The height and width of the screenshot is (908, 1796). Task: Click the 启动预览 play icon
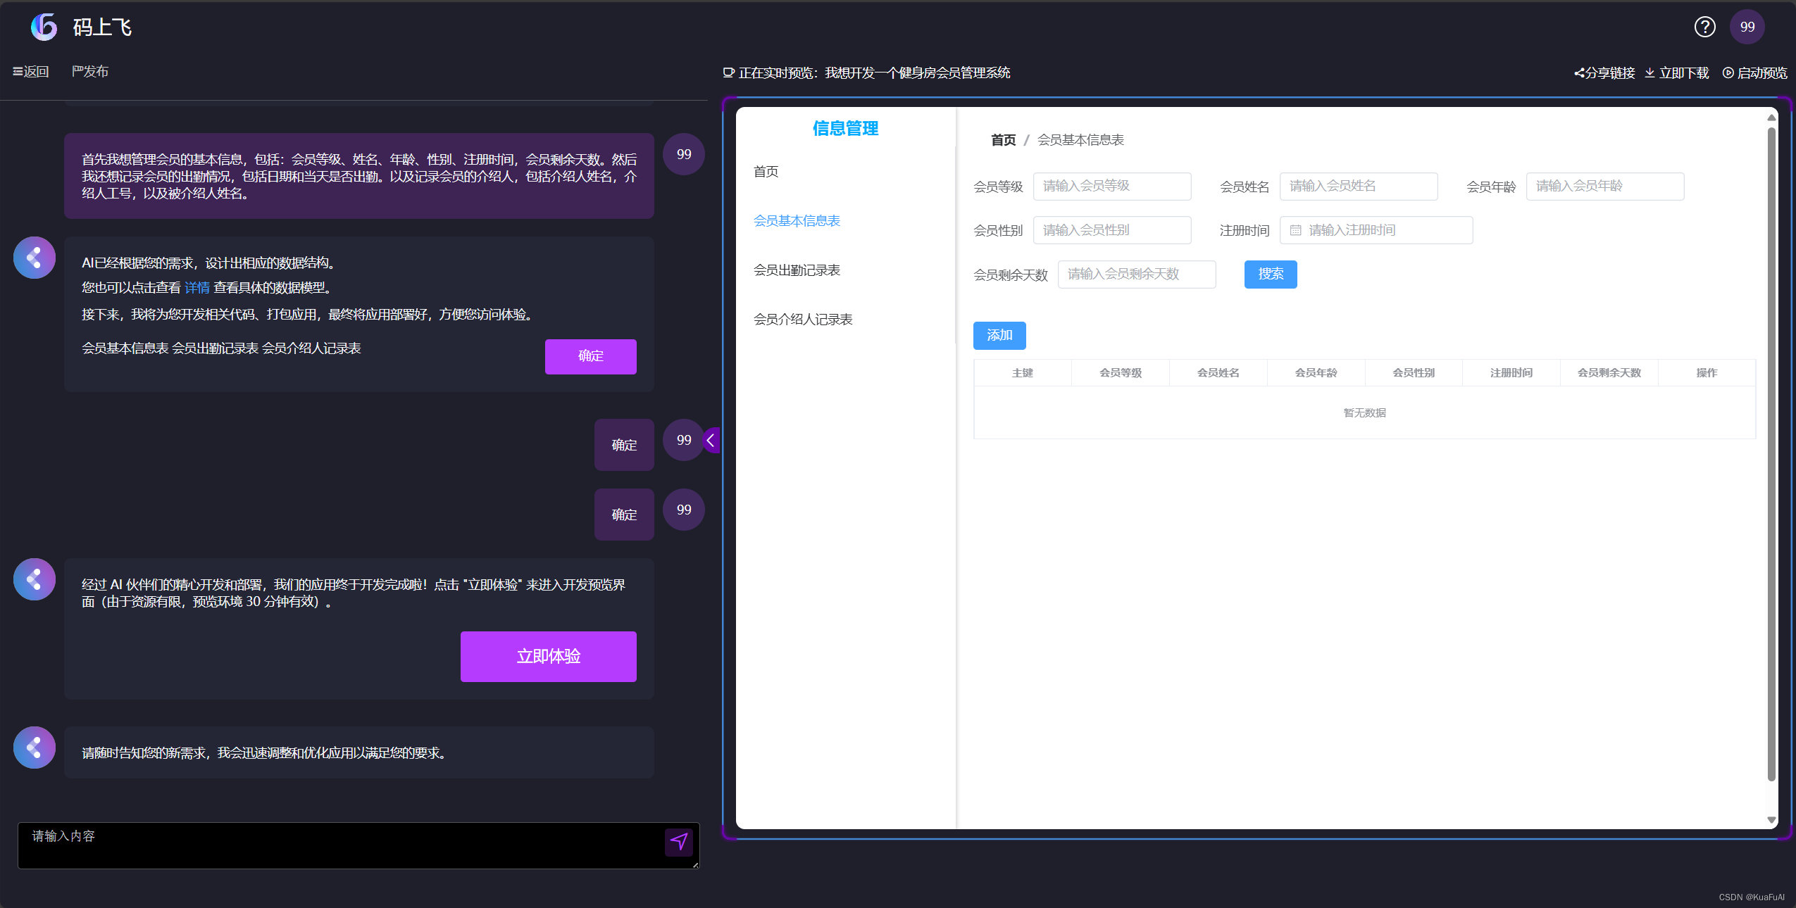click(x=1728, y=73)
